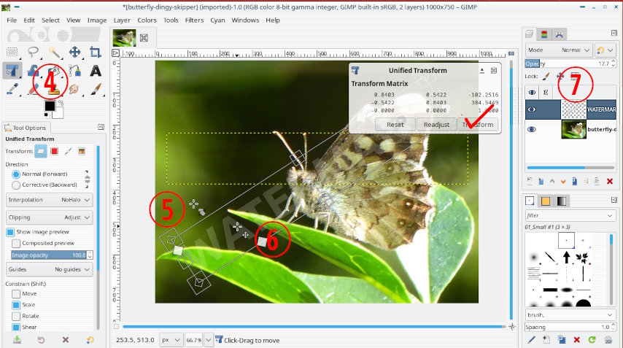Delete layer with red X icon

pos(610,181)
